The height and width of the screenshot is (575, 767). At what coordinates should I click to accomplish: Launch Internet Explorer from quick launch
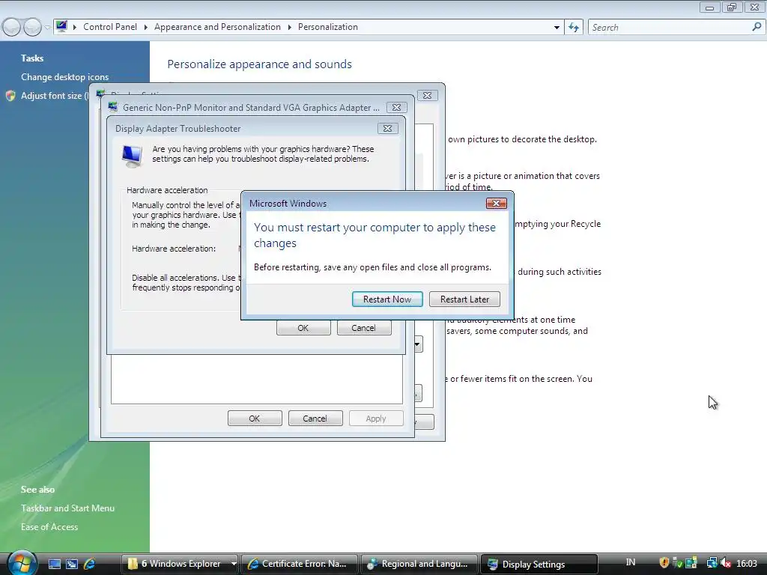90,564
